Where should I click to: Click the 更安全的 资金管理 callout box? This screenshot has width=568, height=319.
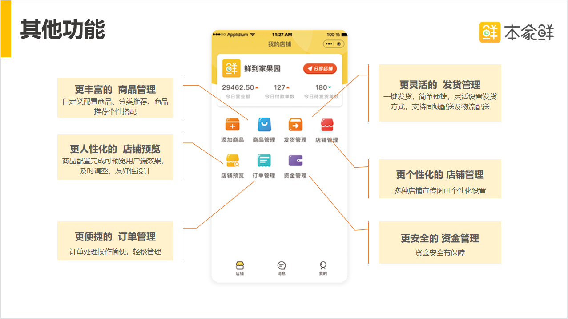point(439,243)
